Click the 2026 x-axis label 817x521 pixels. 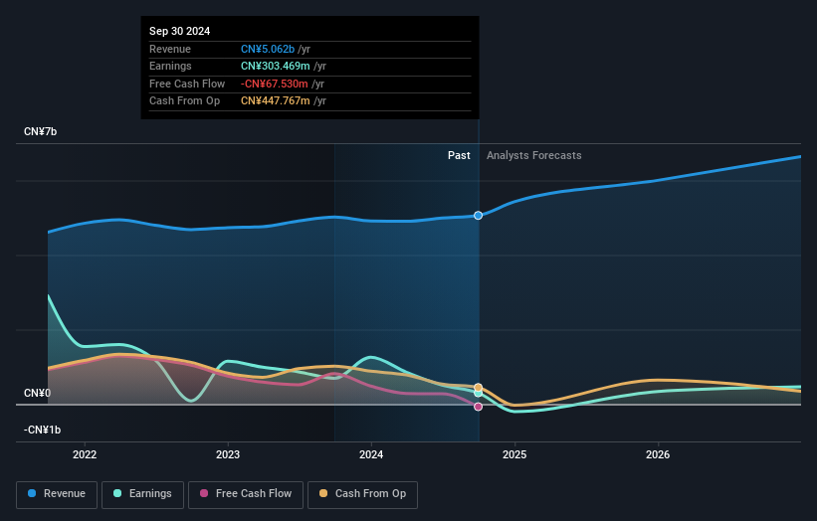(x=658, y=454)
